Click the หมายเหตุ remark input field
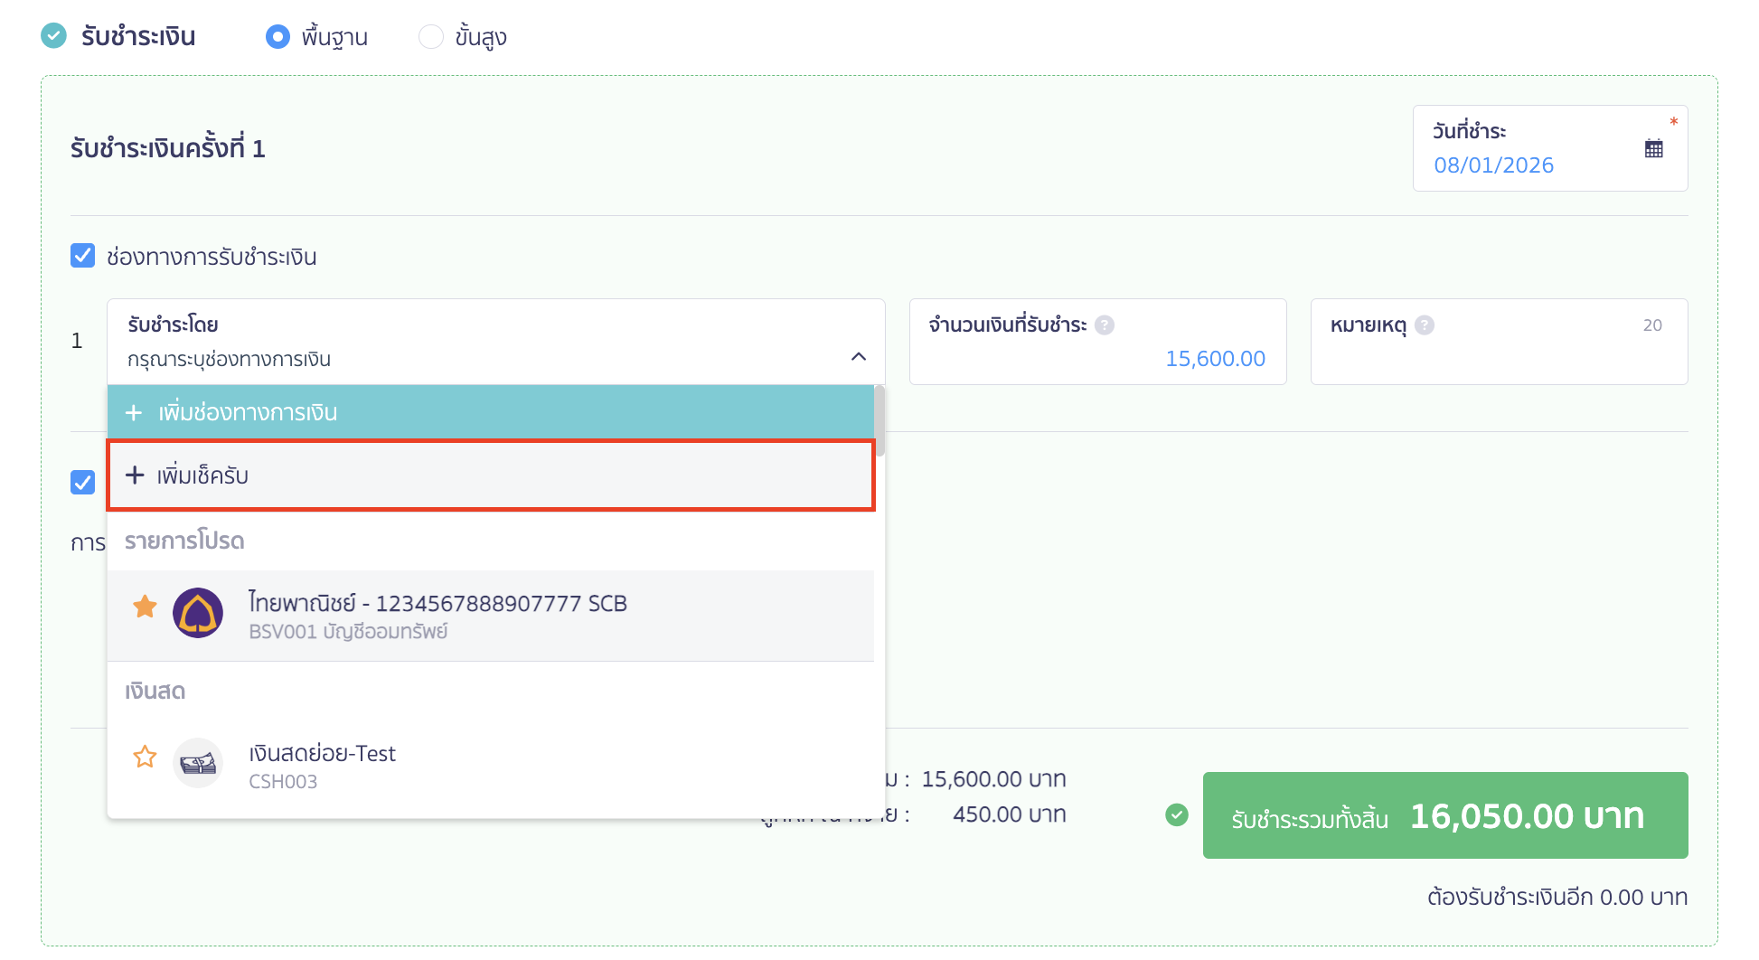This screenshot has height=960, width=1759. coord(1498,359)
